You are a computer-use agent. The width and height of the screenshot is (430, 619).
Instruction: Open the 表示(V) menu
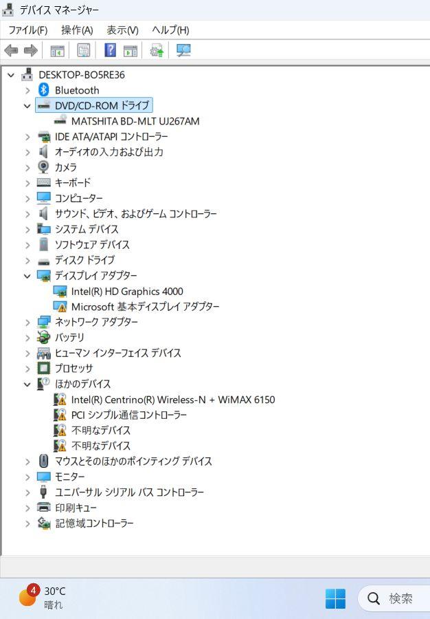[122, 30]
